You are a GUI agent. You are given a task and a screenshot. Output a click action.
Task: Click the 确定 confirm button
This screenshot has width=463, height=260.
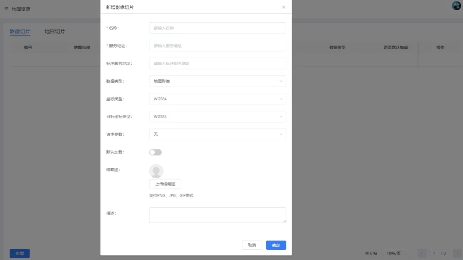(276, 245)
